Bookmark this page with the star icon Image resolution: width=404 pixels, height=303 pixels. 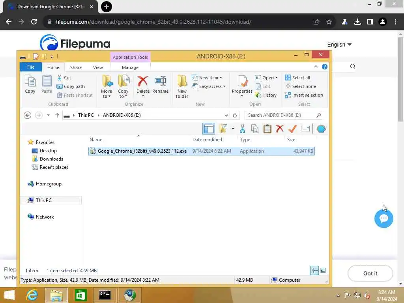329,22
